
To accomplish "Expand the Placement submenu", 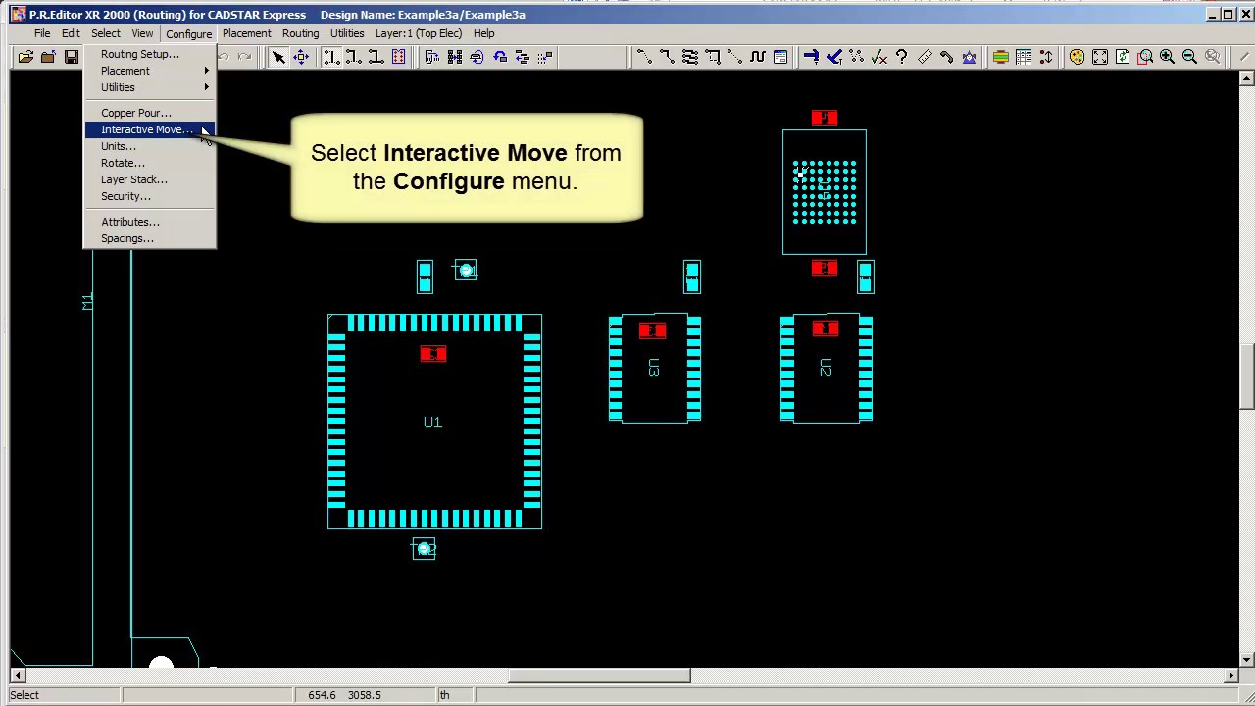I will [149, 71].
